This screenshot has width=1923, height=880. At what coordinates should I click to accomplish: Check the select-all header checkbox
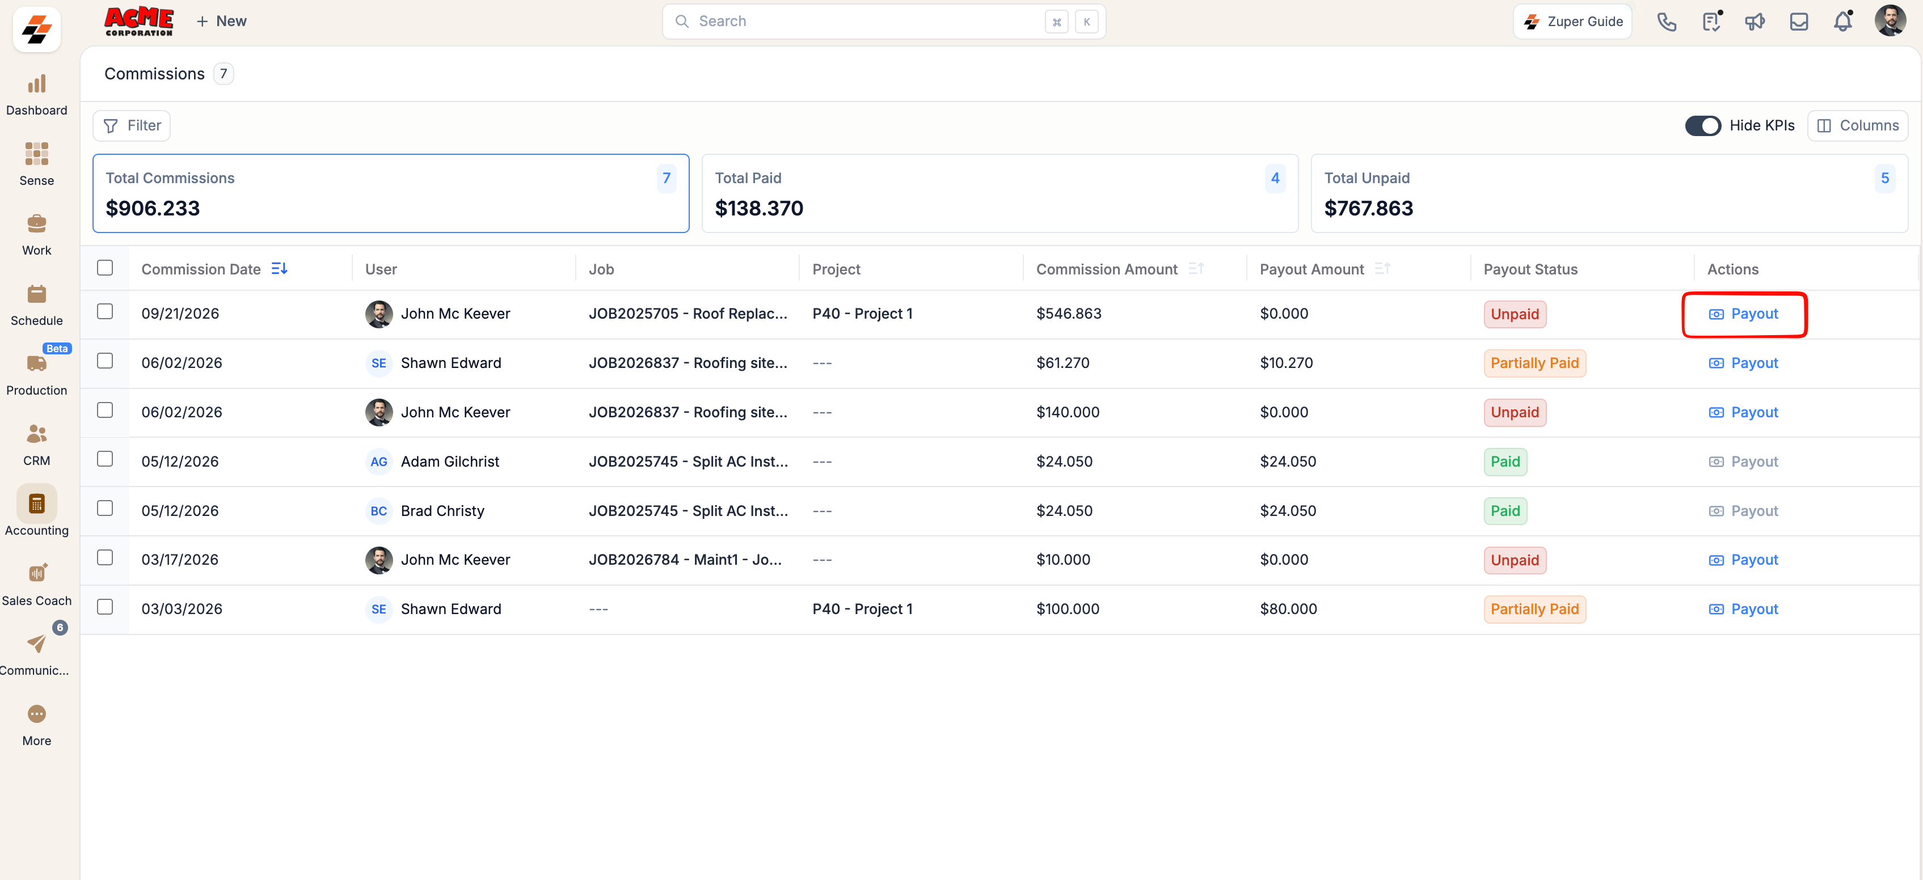tap(106, 267)
